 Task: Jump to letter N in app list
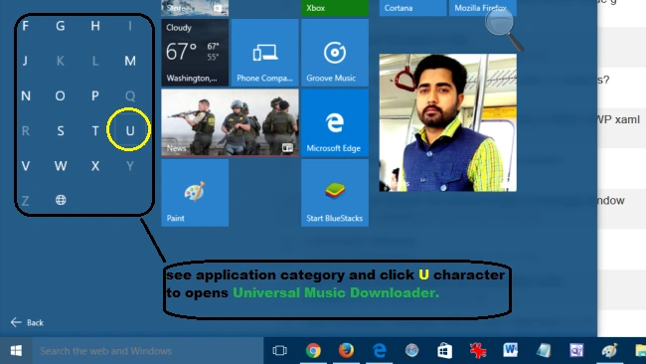coord(26,96)
